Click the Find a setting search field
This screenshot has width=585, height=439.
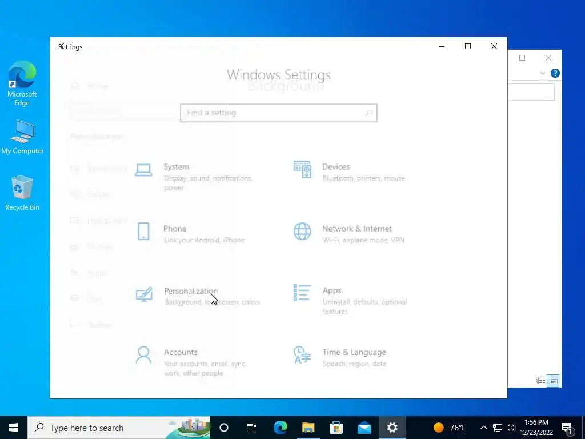pyautogui.click(x=278, y=113)
